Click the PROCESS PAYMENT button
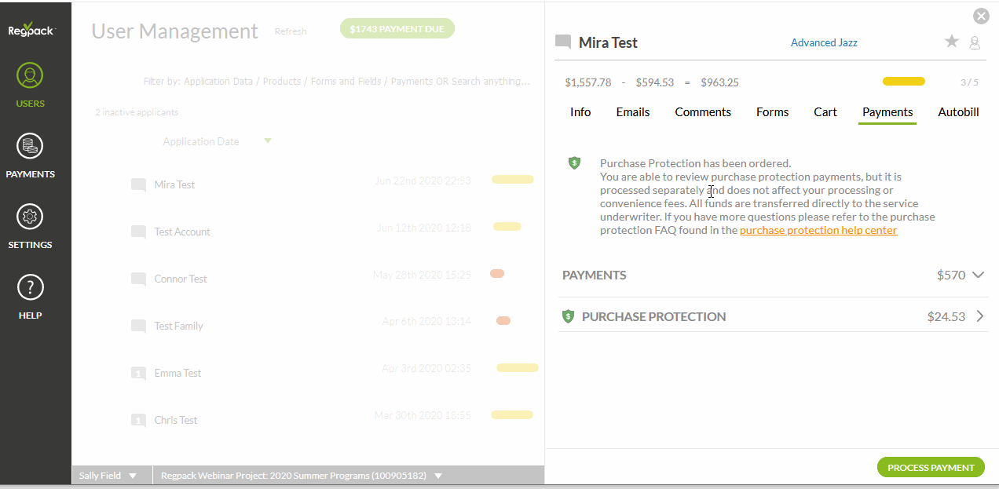Image resolution: width=999 pixels, height=489 pixels. pyautogui.click(x=930, y=467)
